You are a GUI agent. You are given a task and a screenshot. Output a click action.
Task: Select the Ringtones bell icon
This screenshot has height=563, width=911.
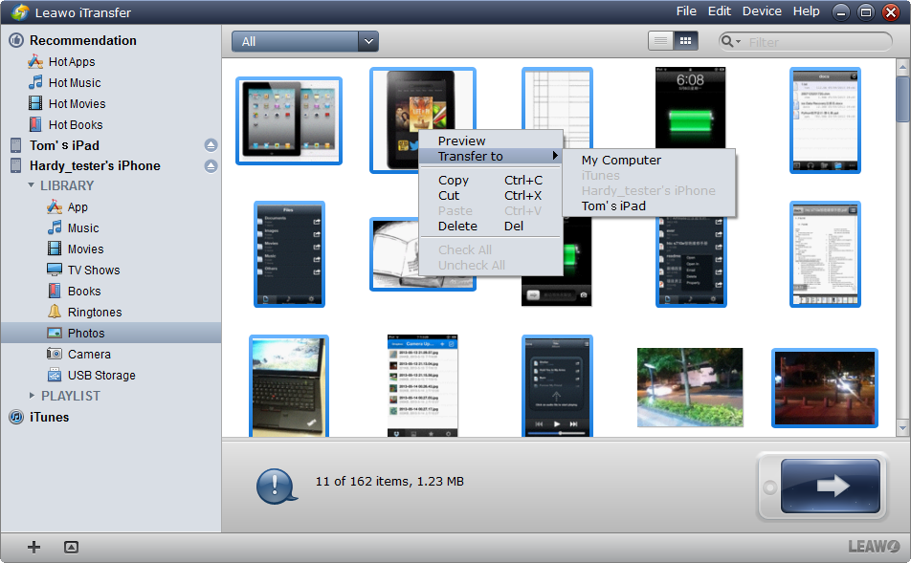tap(55, 312)
